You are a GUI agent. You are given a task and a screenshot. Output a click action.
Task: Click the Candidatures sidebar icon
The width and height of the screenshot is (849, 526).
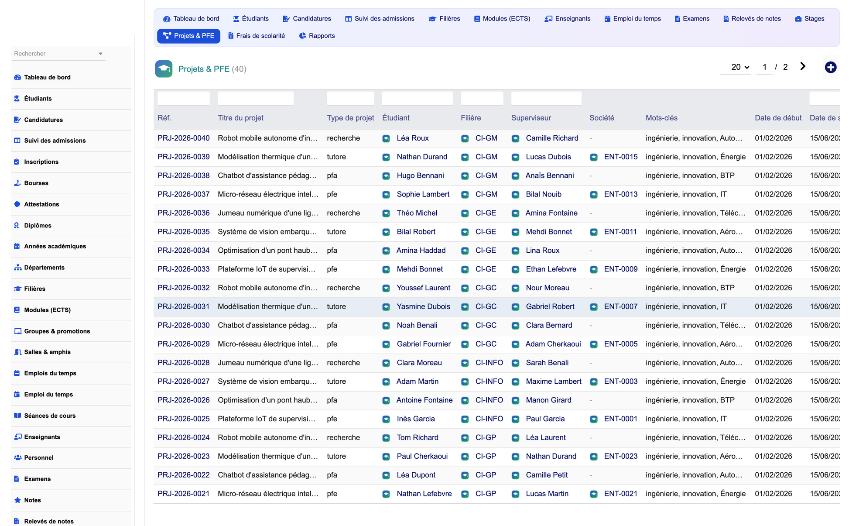[17, 120]
